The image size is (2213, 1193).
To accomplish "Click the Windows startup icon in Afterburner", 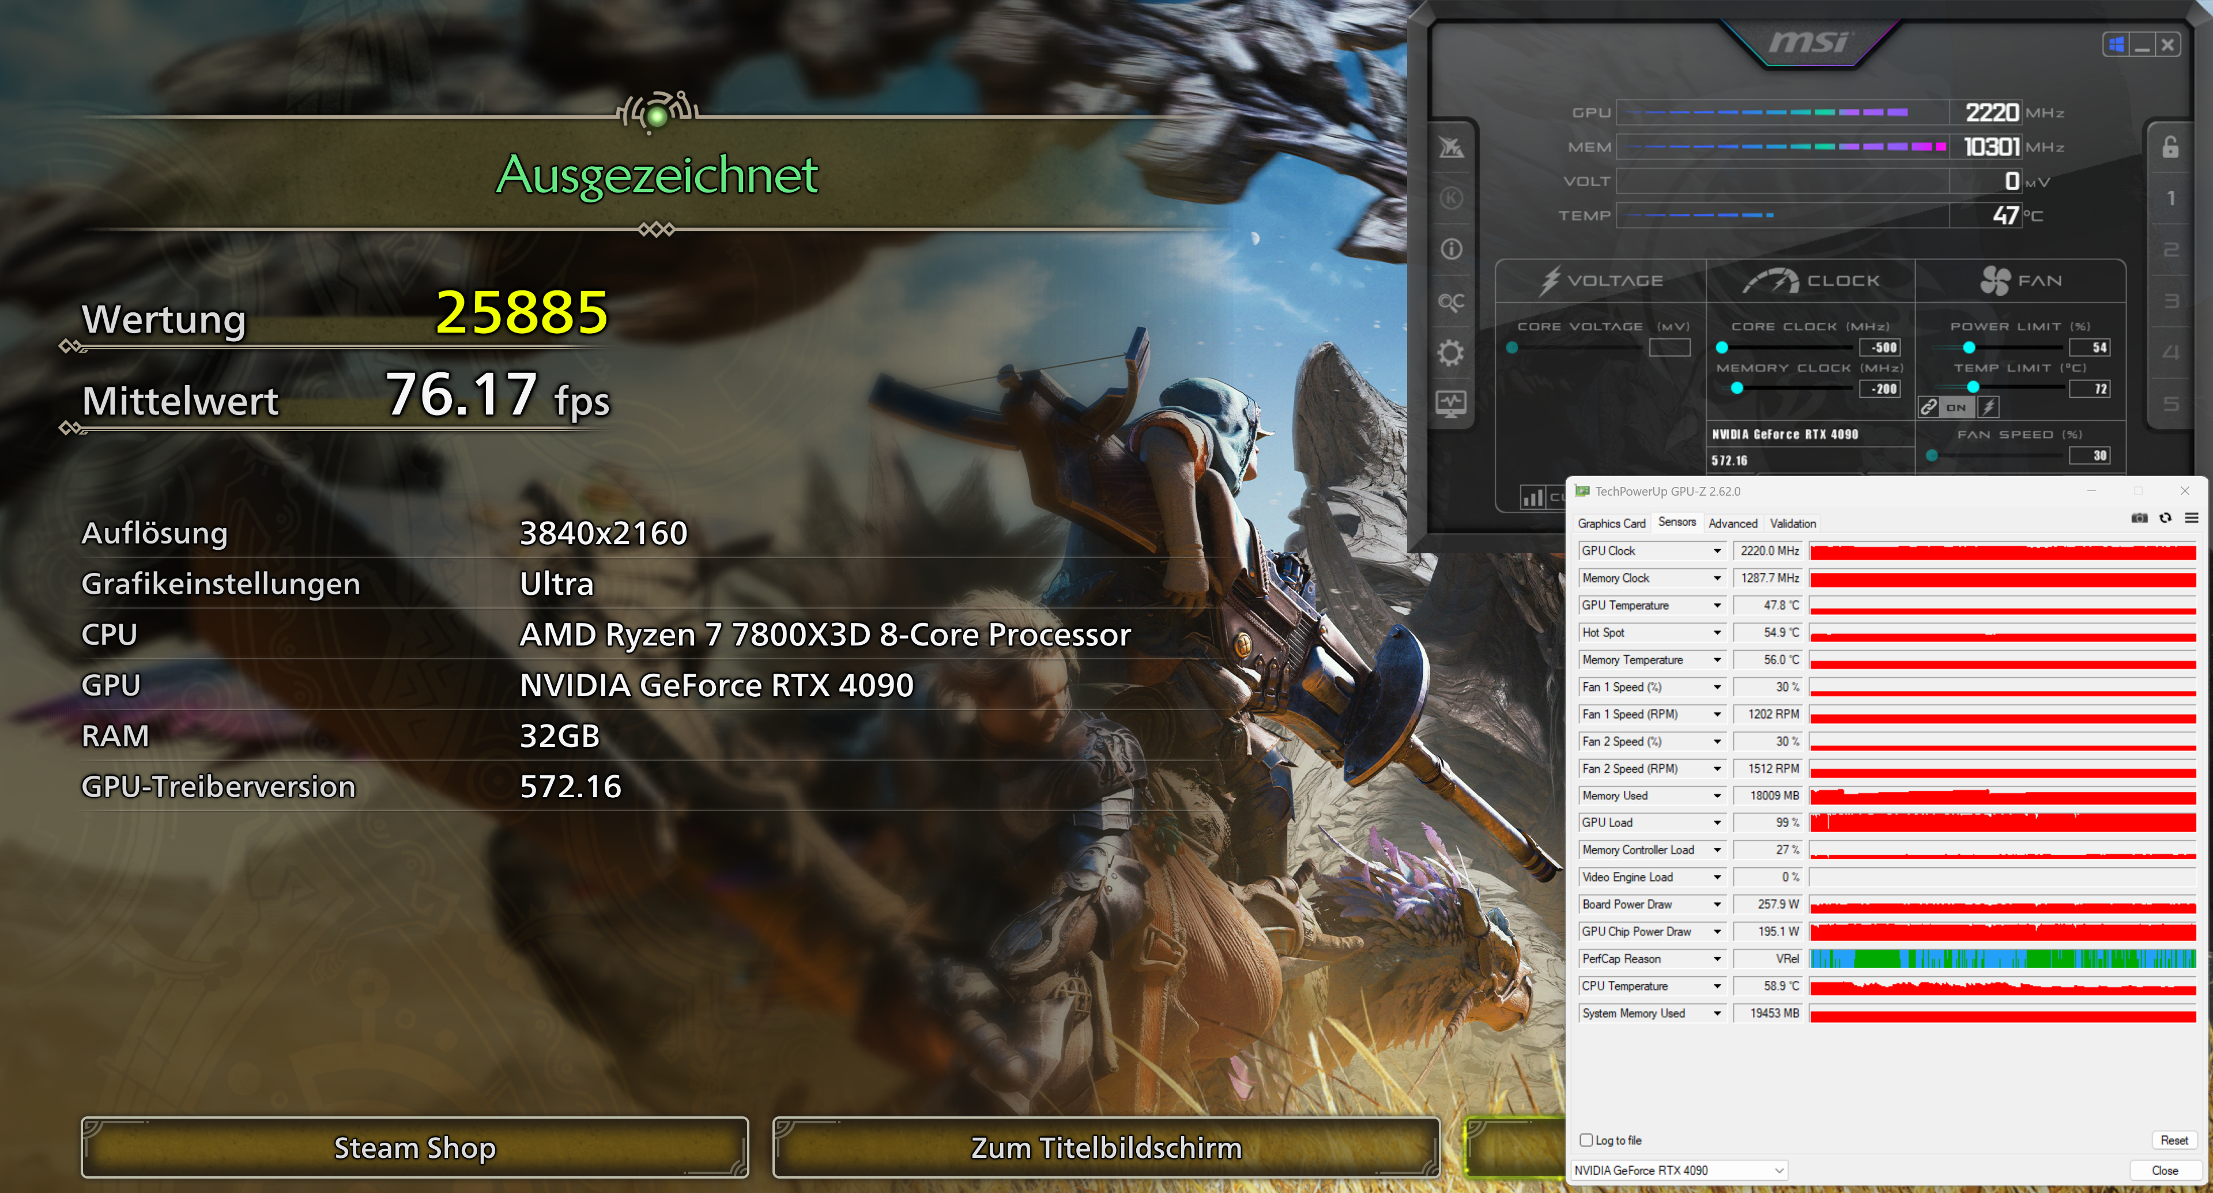I will pyautogui.click(x=2117, y=44).
